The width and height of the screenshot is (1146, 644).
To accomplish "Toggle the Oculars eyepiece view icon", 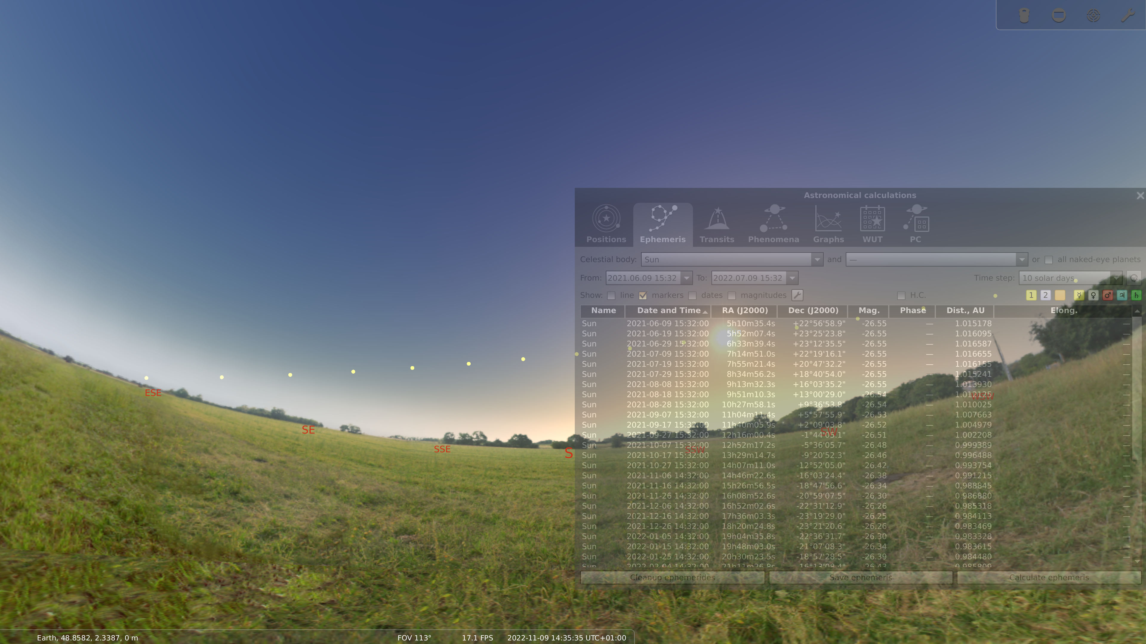I will [x=1024, y=16].
